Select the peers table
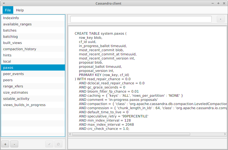 tap(33, 80)
